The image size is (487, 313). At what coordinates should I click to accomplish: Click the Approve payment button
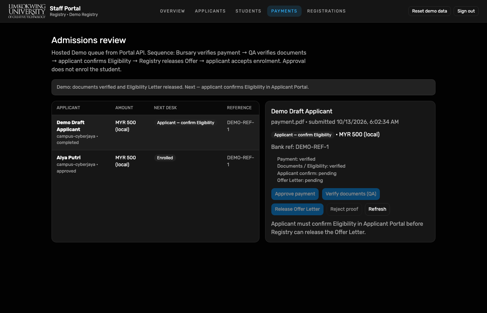295,194
